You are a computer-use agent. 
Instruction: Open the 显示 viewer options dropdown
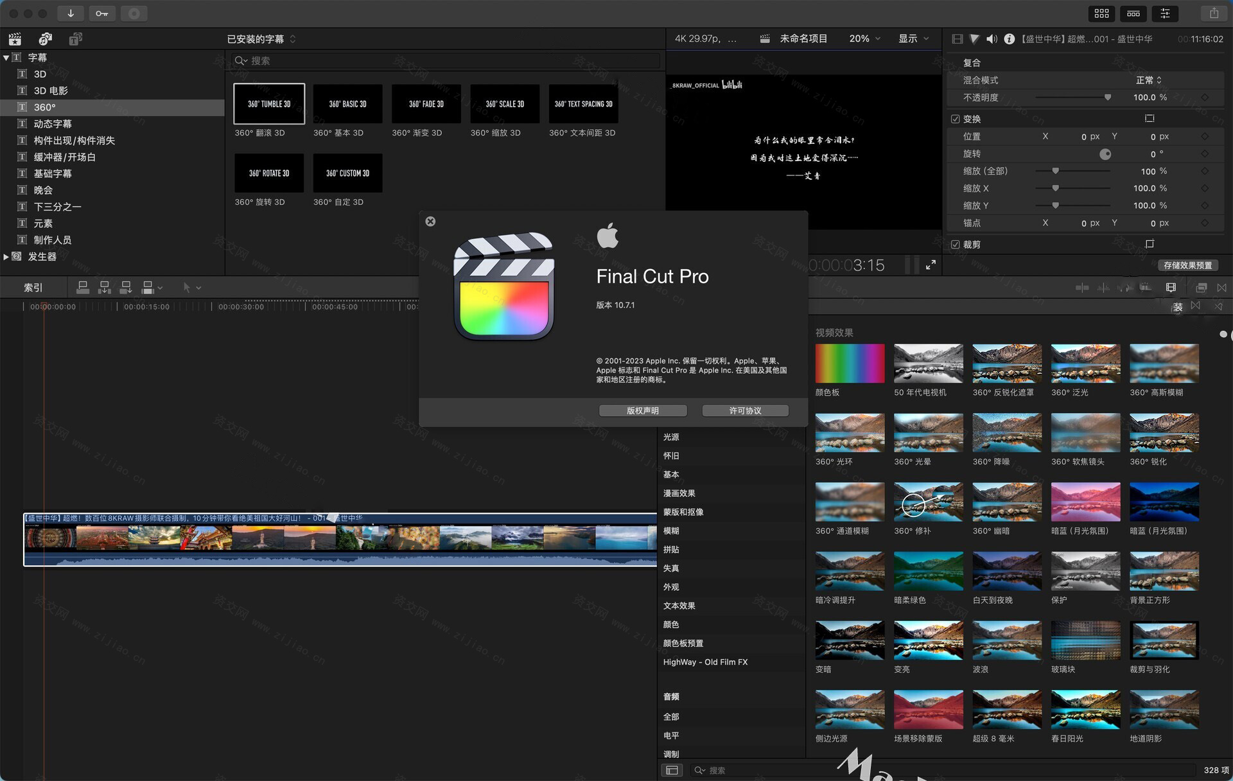click(913, 39)
